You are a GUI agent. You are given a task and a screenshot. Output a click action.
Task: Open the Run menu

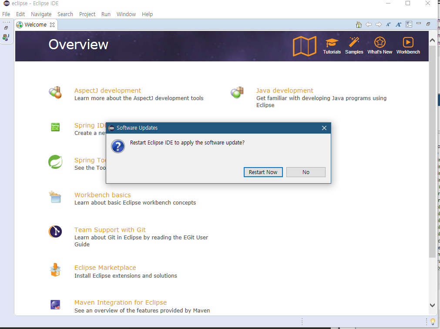[x=106, y=14]
